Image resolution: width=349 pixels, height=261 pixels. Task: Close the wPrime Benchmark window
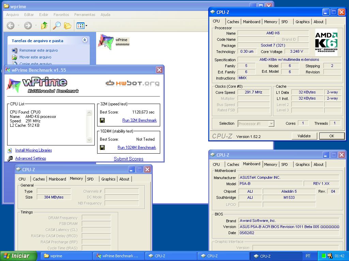pyautogui.click(x=160, y=70)
